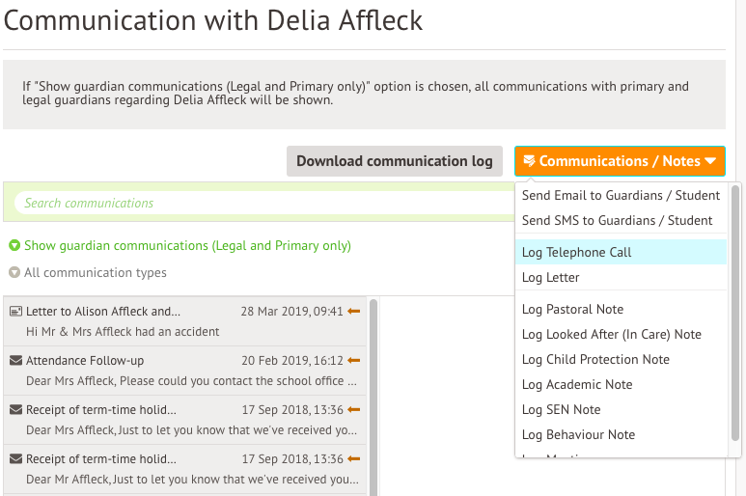746x496 pixels.
Task: Click the orange arrow on Attendance Follow-up row
Action: click(353, 360)
